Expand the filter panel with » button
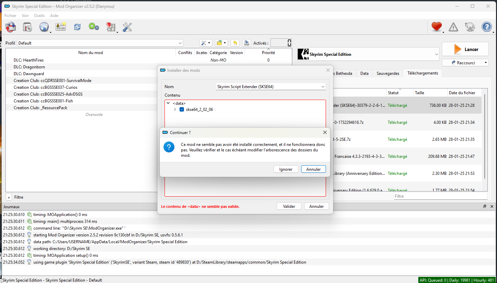The width and height of the screenshot is (497, 283). coord(9,197)
